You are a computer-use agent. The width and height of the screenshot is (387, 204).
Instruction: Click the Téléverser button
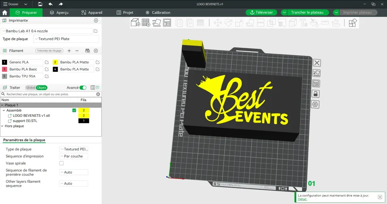(261, 12)
